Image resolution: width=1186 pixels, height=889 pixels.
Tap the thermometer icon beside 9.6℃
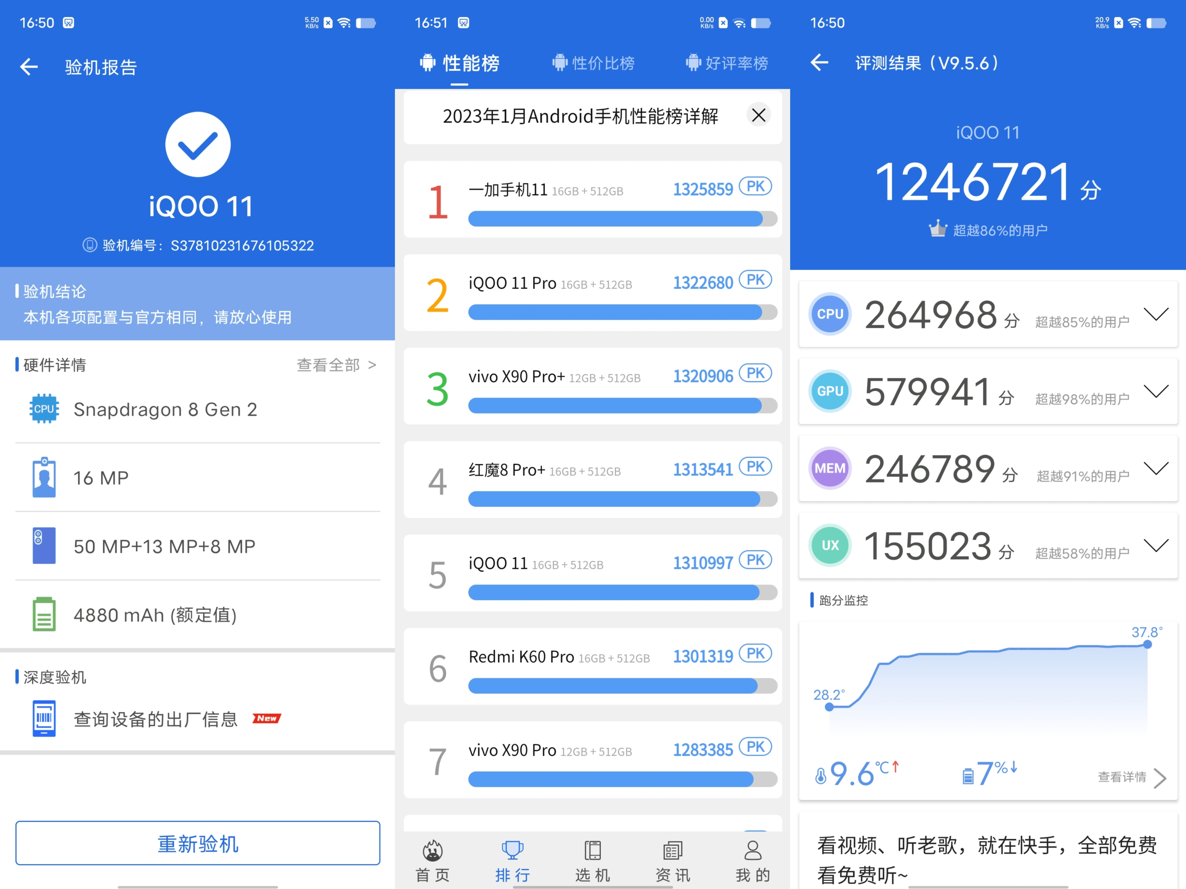pyautogui.click(x=820, y=775)
